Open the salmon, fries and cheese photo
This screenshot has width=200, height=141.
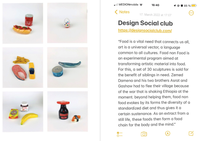[x=23, y=68]
